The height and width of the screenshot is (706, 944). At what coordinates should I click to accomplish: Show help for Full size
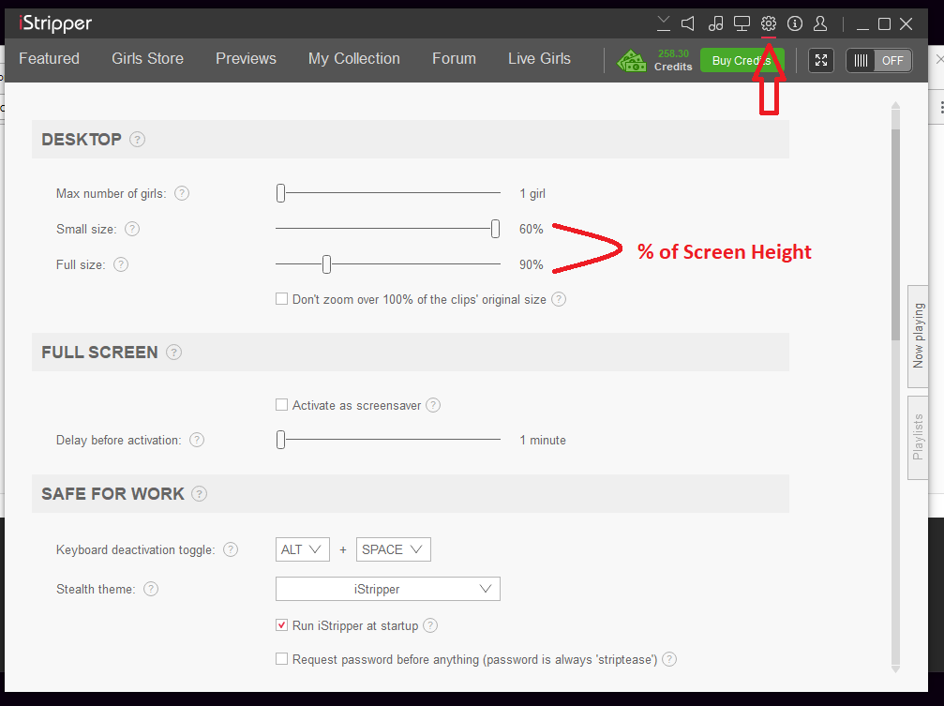point(121,264)
